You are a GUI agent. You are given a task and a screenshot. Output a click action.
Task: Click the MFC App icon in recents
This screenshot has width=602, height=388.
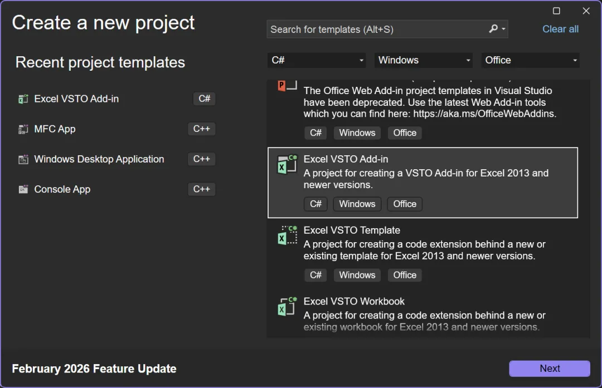pos(23,129)
